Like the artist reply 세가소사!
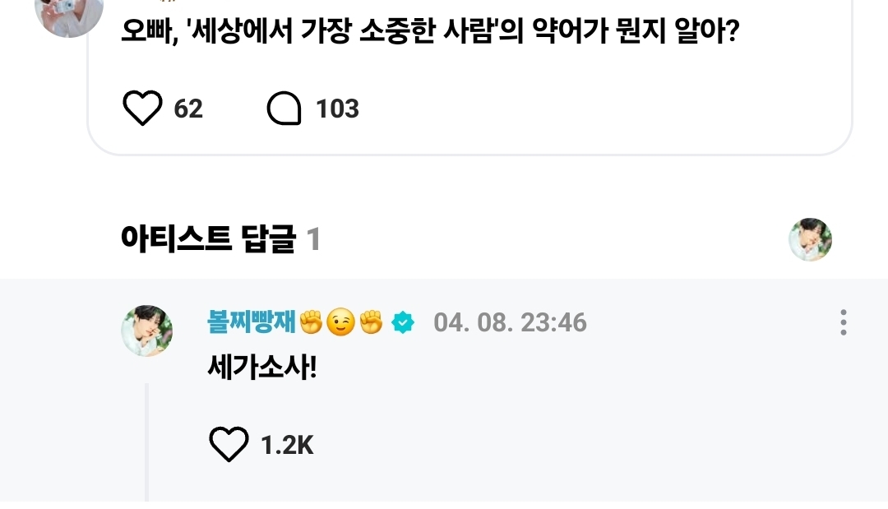Screen dimensions: 888x509 [229, 444]
